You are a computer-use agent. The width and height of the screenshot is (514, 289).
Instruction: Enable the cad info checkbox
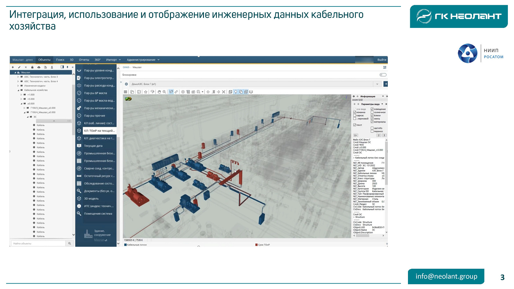click(372, 128)
